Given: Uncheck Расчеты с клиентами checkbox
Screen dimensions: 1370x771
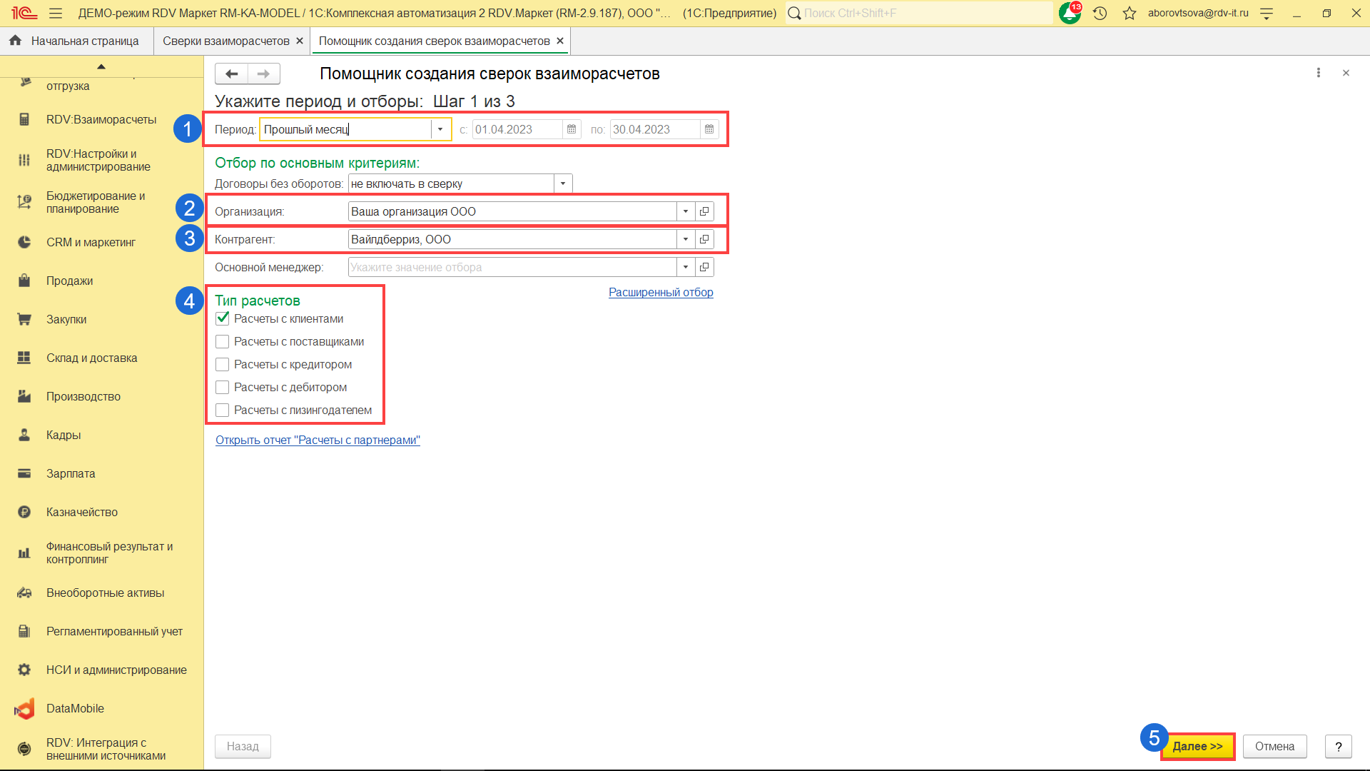Looking at the screenshot, I should pyautogui.click(x=223, y=318).
